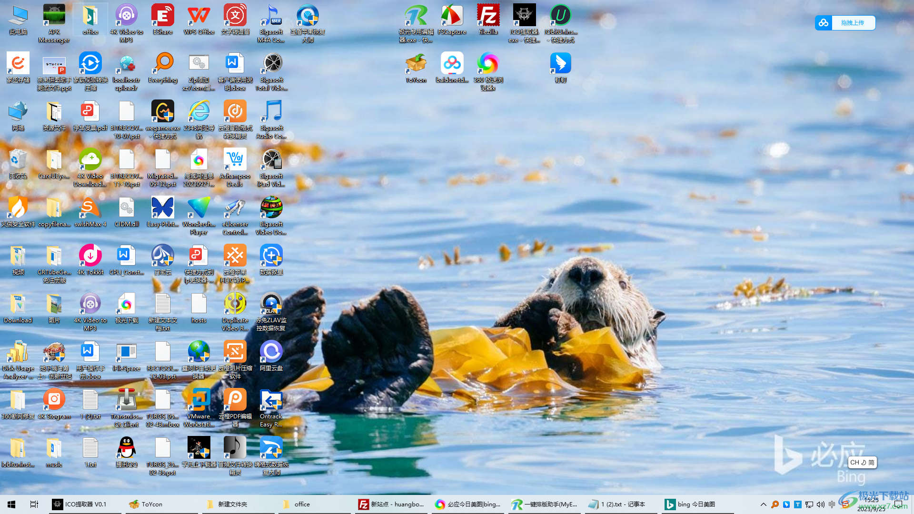Open FSCapture desktop shortcut

[452, 19]
